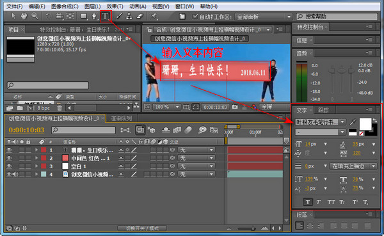Toggle Draft 3D in timeline
Viewport: 384px width, 236px height.
tap(152, 130)
